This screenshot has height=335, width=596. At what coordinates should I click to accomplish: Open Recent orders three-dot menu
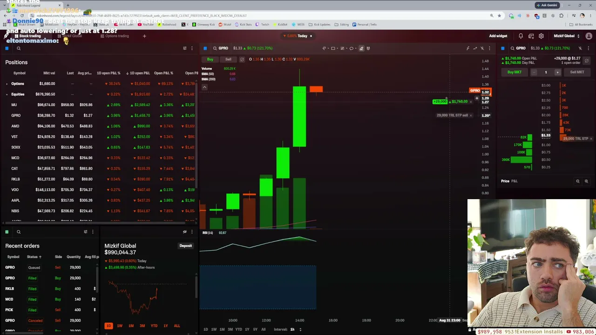(93, 232)
